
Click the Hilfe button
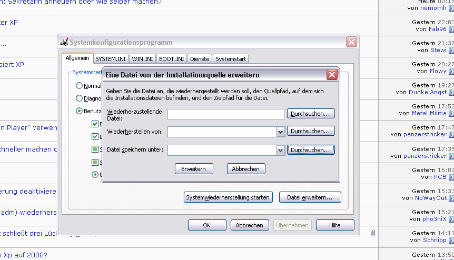point(335,225)
